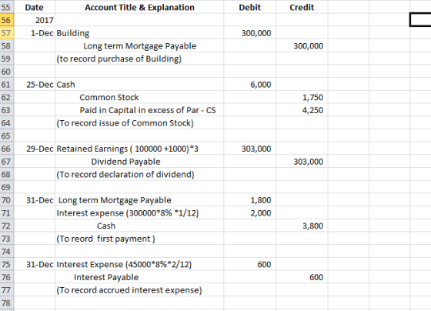Select 'Interest Expense (45000*8%*2/12)' cell
The height and width of the screenshot is (311, 431).
pos(139,265)
